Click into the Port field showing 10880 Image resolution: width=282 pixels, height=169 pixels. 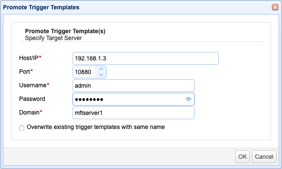click(x=84, y=72)
